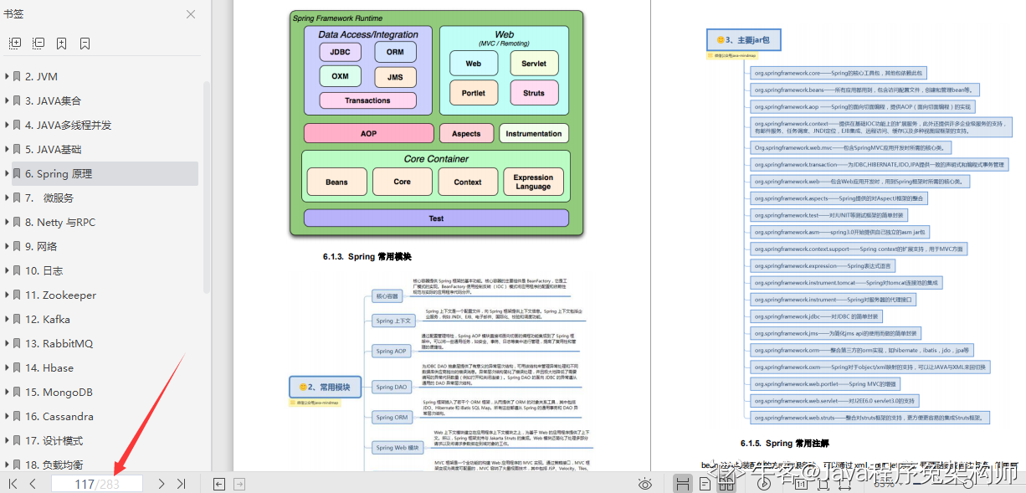
Task: Click the bookmark icon beside 2. JVM
Action: [x=17, y=76]
